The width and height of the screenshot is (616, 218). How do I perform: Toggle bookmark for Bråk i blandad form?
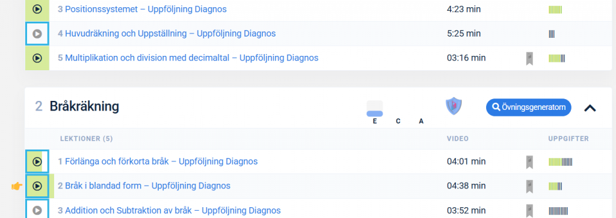coord(529,186)
